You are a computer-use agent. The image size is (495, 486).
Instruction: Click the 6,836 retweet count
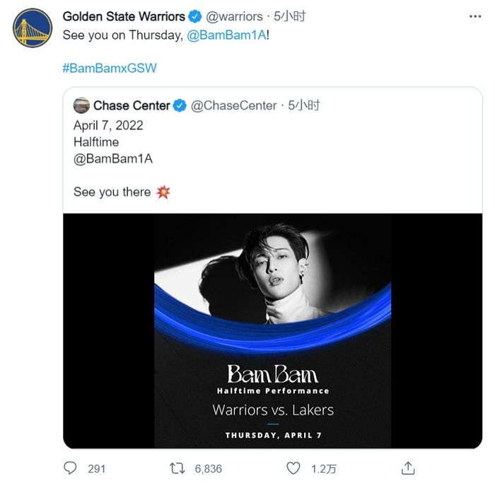pyautogui.click(x=207, y=468)
